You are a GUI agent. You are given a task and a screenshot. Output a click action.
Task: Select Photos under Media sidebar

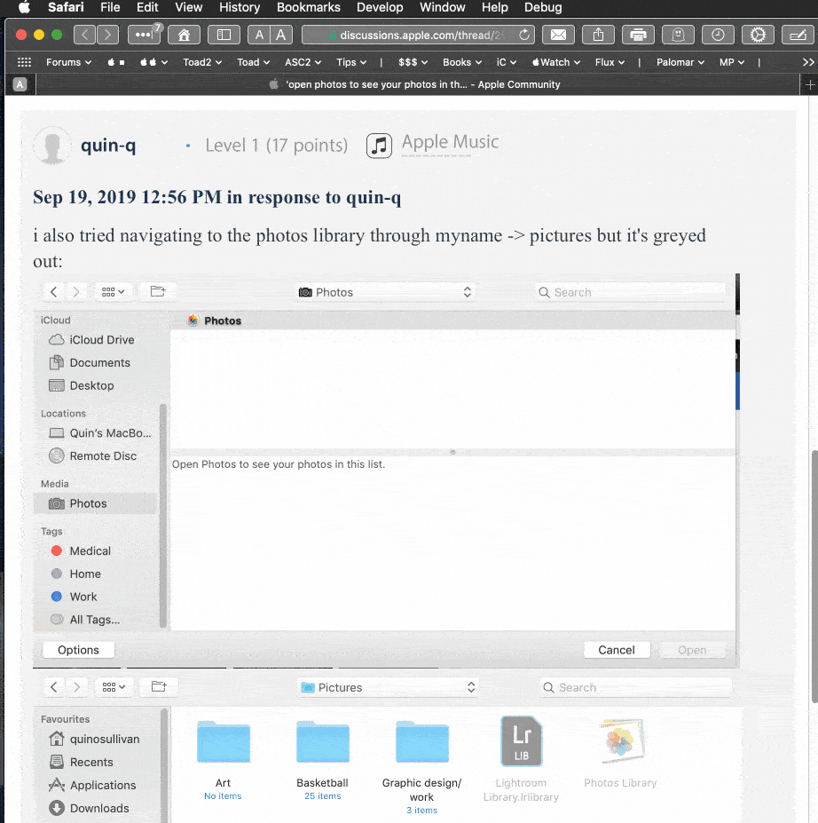click(x=96, y=504)
